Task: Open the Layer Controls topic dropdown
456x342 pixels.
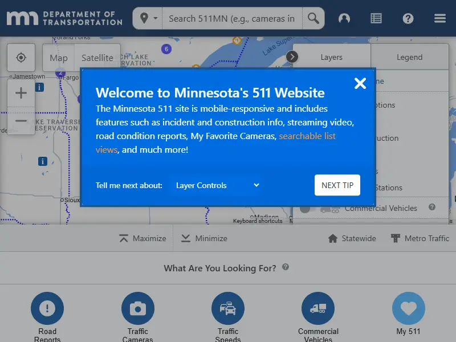Action: pyautogui.click(x=217, y=185)
